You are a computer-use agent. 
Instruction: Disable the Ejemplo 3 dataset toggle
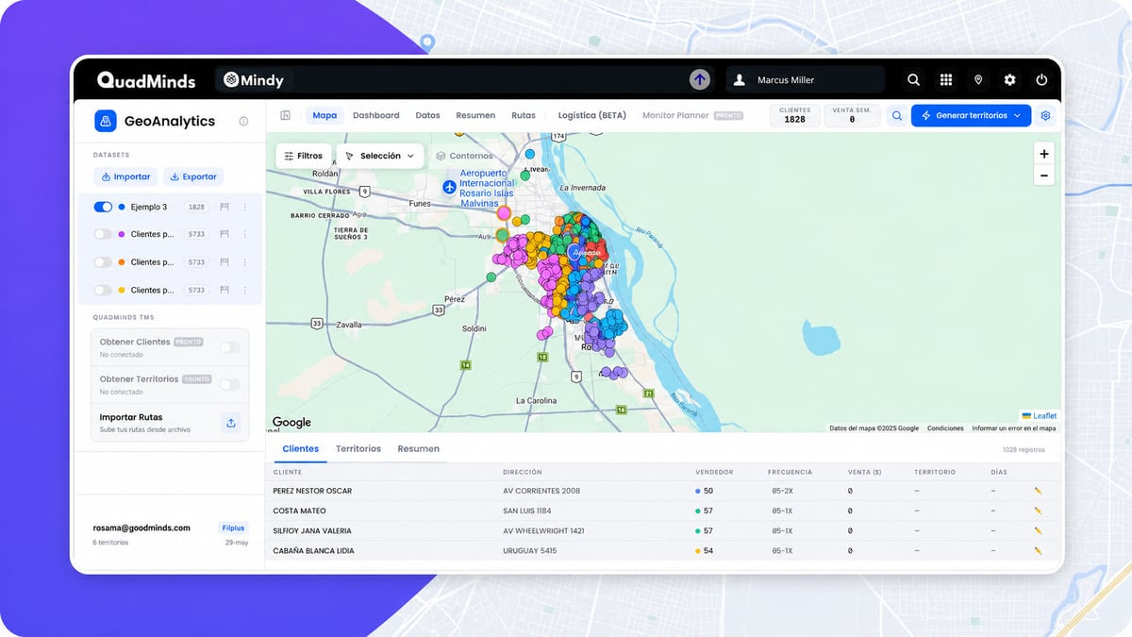click(x=103, y=207)
